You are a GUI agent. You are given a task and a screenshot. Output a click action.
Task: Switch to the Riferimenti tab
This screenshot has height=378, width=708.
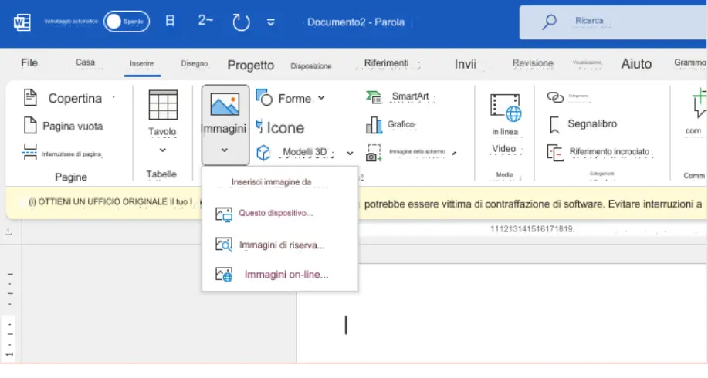387,63
